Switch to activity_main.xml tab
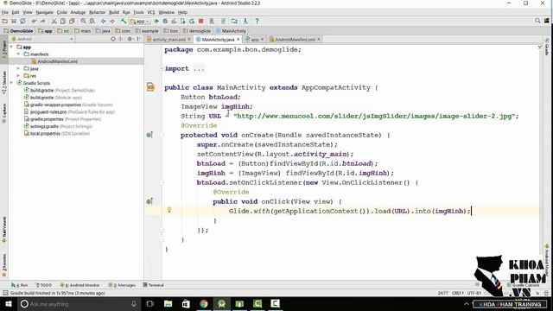 tap(168, 40)
